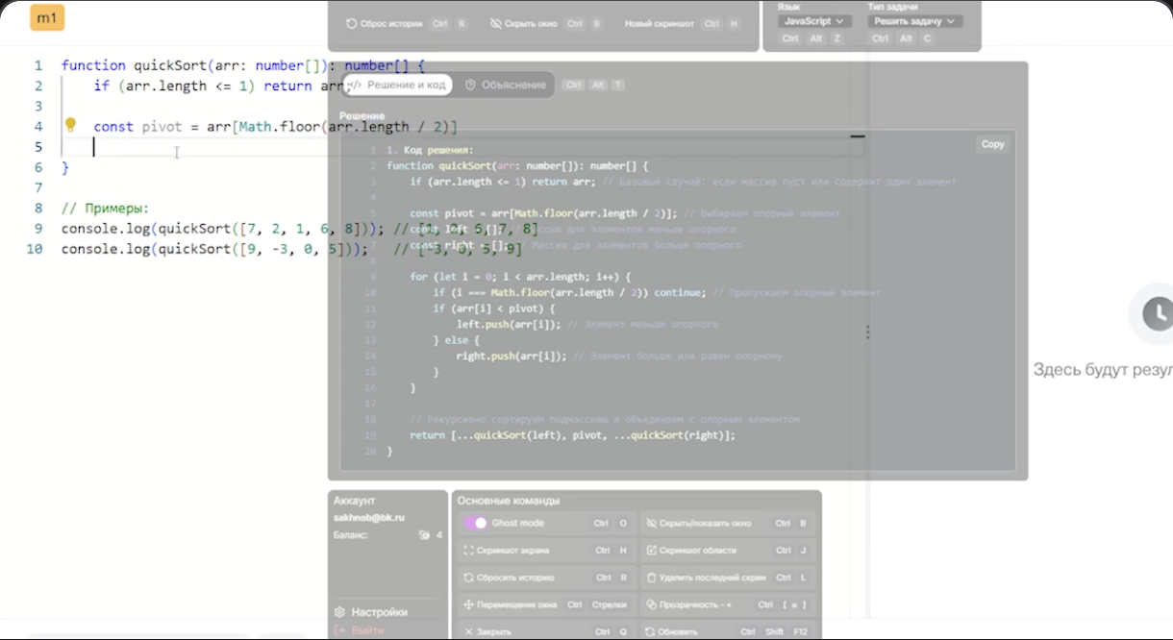Click the Скриншот экрана frame icon

[x=469, y=551]
